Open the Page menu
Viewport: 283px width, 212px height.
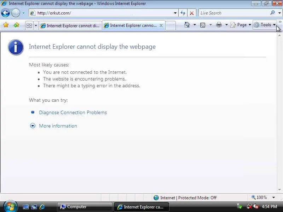(241, 25)
